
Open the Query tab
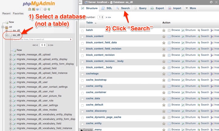click(x=140, y=8)
